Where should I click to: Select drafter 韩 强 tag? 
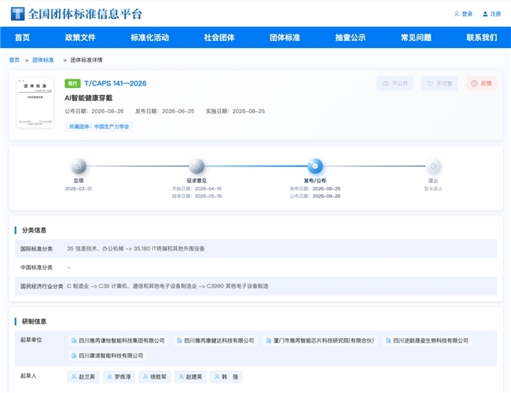(226, 376)
